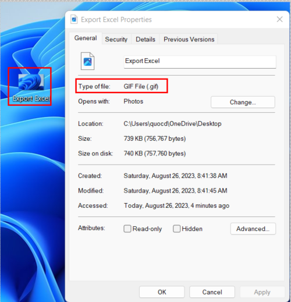Screen dimensions: 291x302
Task: Click the '739 KB (756,767 bytes)' size value
Action: (x=155, y=138)
